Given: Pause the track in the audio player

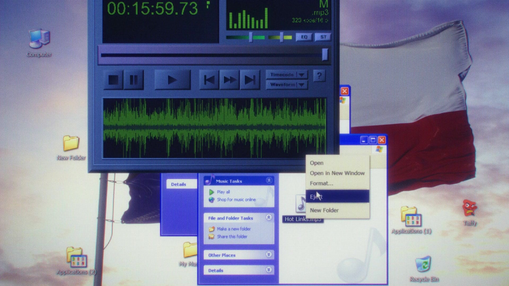Looking at the screenshot, I should [134, 80].
